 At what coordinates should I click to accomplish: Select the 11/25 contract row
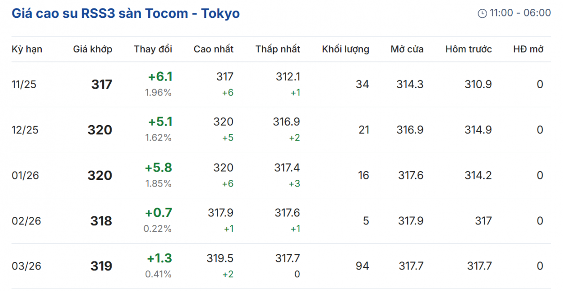(24, 84)
